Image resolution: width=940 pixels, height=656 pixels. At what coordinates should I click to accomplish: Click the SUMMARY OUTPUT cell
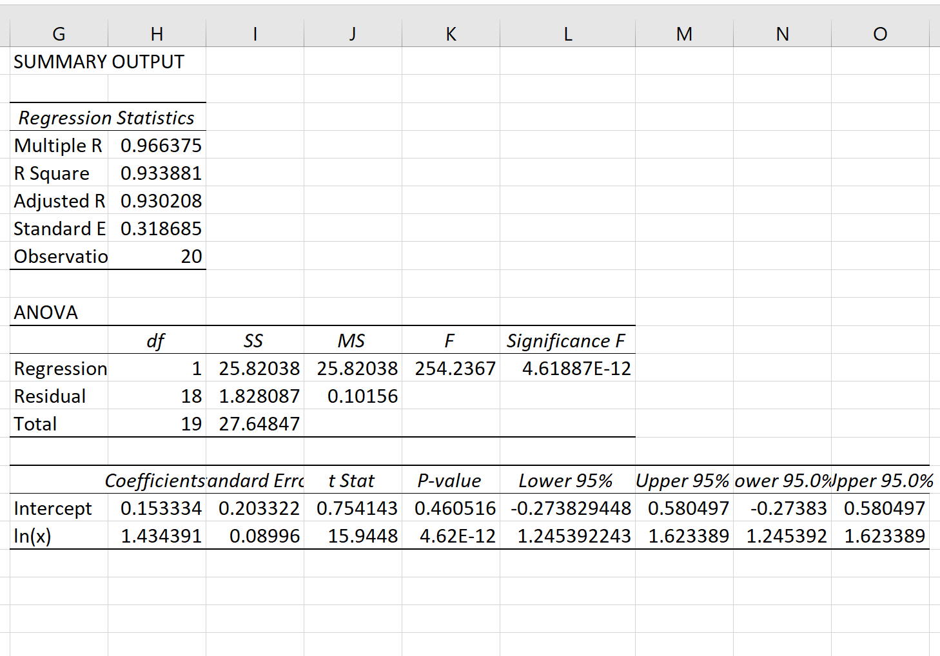click(x=97, y=62)
